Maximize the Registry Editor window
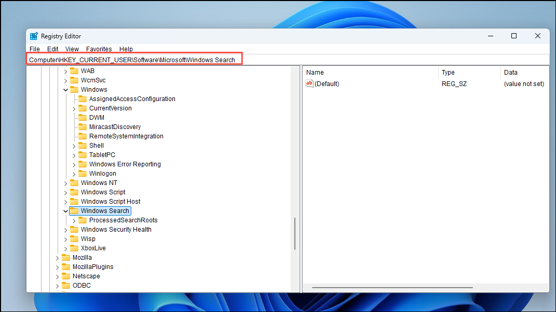The image size is (556, 312). (514, 36)
